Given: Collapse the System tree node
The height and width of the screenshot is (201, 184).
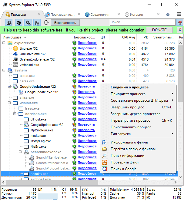Looking at the screenshot, I should pos(4,70).
